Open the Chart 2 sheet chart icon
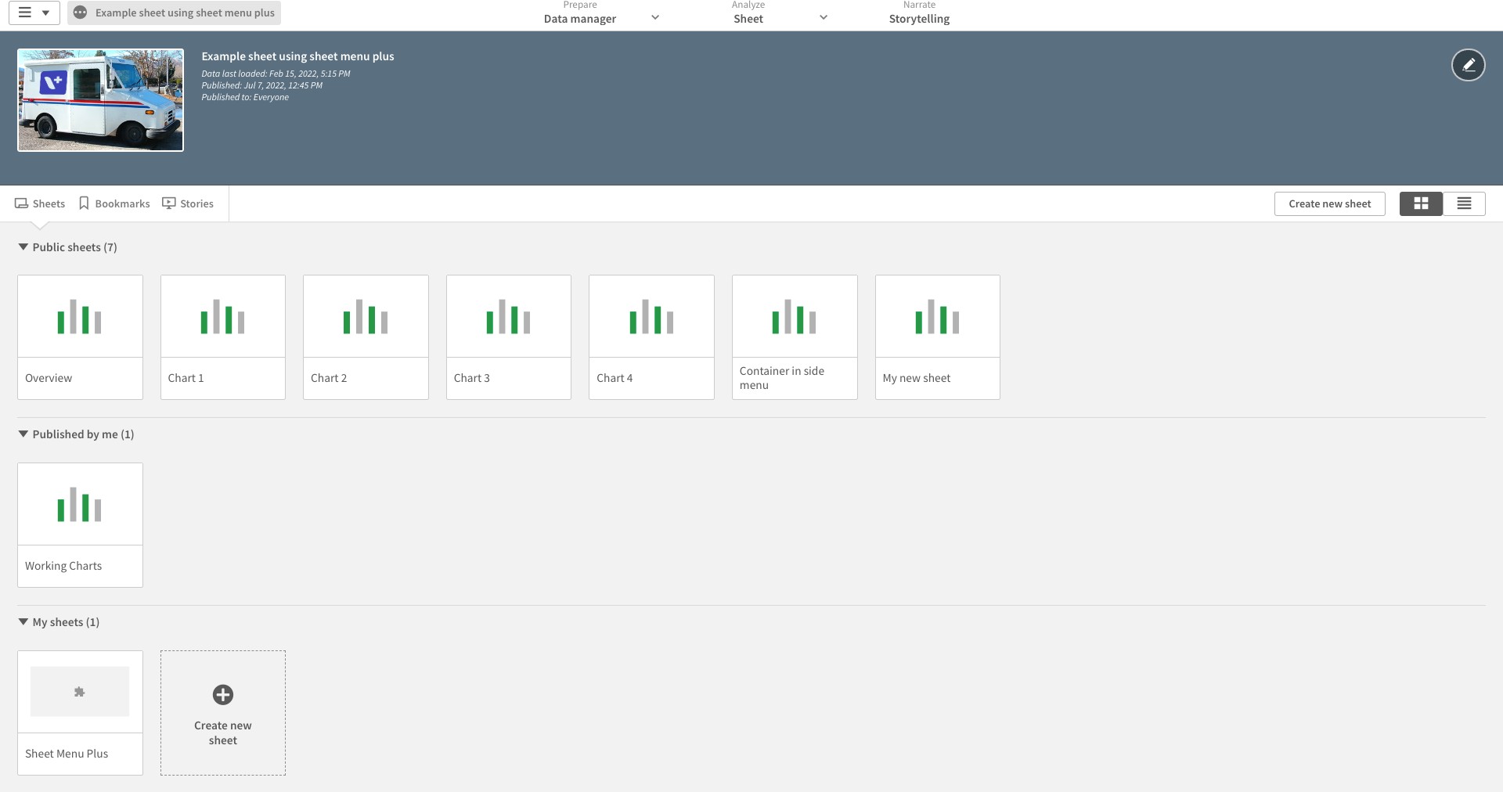Viewport: 1503px width, 792px height. click(366, 316)
